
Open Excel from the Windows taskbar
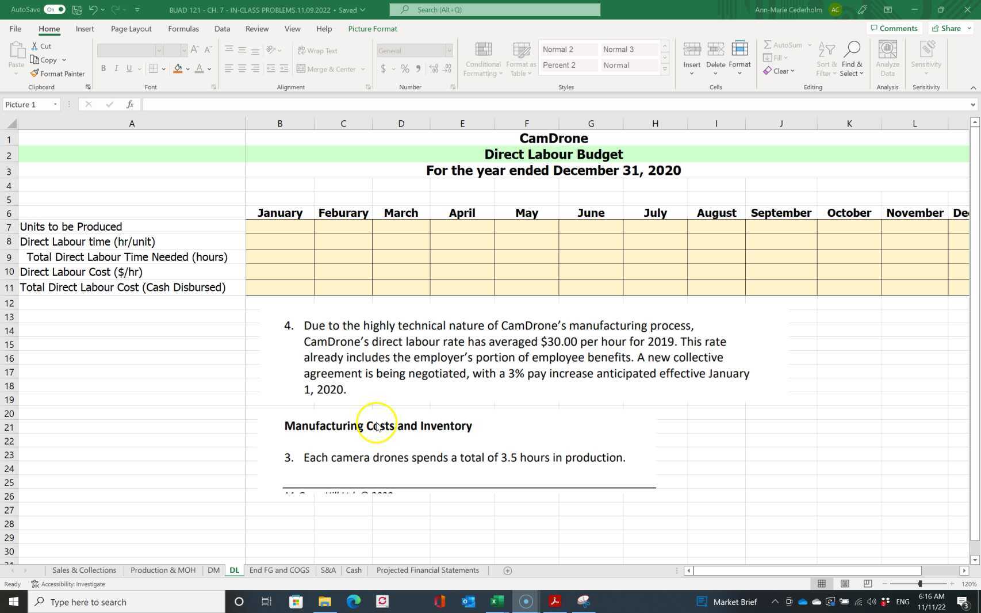coord(497,601)
